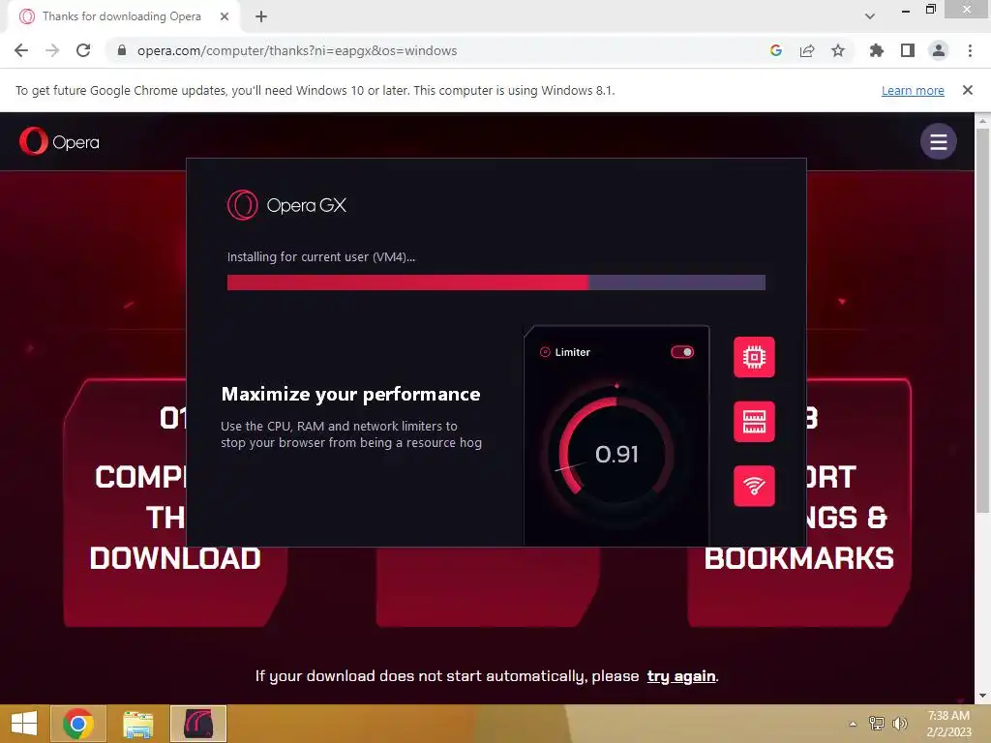Open the Opera site hamburger menu
991x743 pixels.
tap(938, 141)
